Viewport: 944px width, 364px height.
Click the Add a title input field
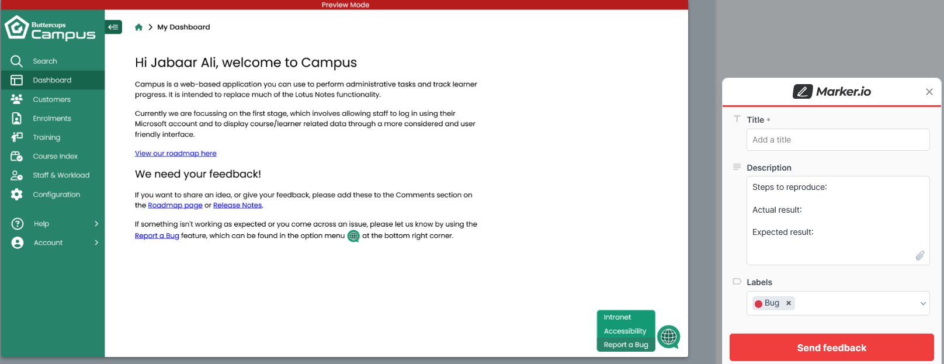tap(838, 140)
